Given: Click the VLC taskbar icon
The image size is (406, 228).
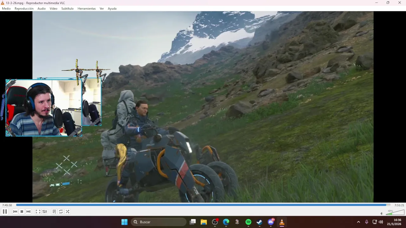Looking at the screenshot, I should click(282, 222).
